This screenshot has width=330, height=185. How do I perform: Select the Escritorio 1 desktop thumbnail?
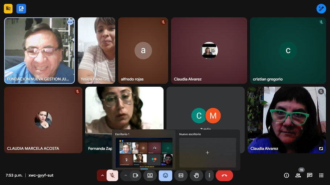click(x=144, y=152)
